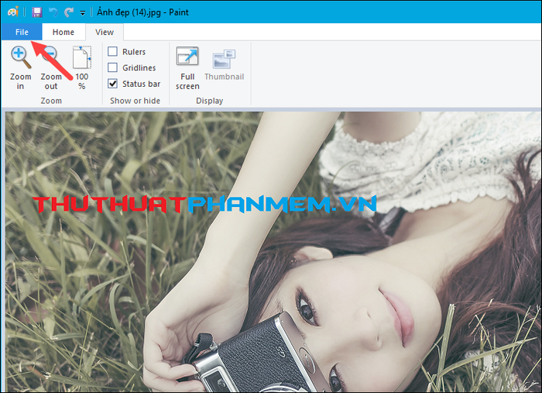Switch to Full screen view
Image resolution: width=542 pixels, height=393 pixels.
187,59
